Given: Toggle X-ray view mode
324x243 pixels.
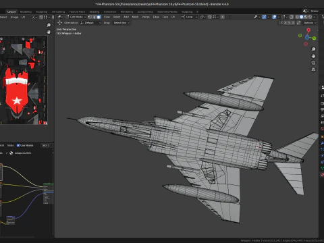Looking at the screenshot, I should [292, 17].
